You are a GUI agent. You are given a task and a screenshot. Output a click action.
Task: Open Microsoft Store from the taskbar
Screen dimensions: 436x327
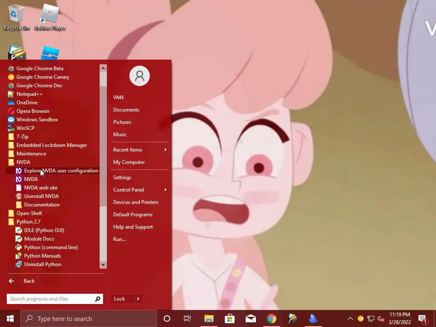click(229, 318)
